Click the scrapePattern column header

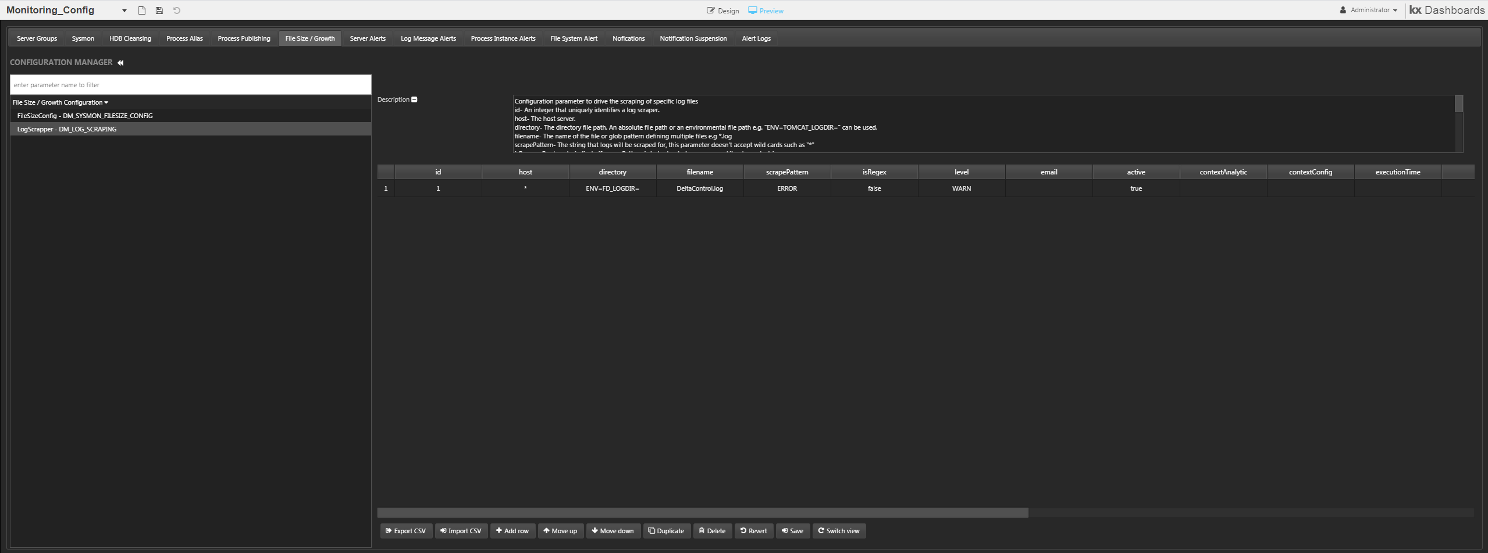pyautogui.click(x=787, y=172)
